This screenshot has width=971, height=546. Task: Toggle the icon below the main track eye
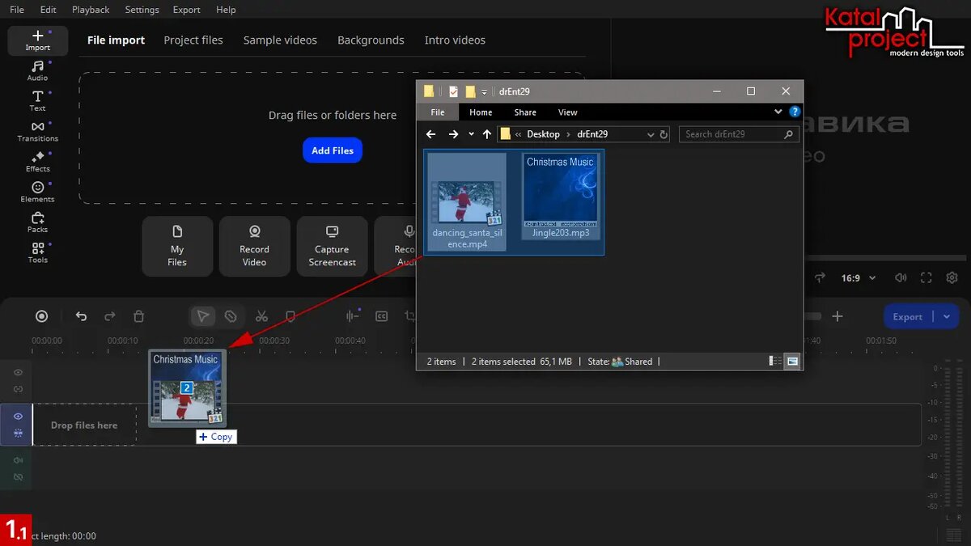[18, 434]
